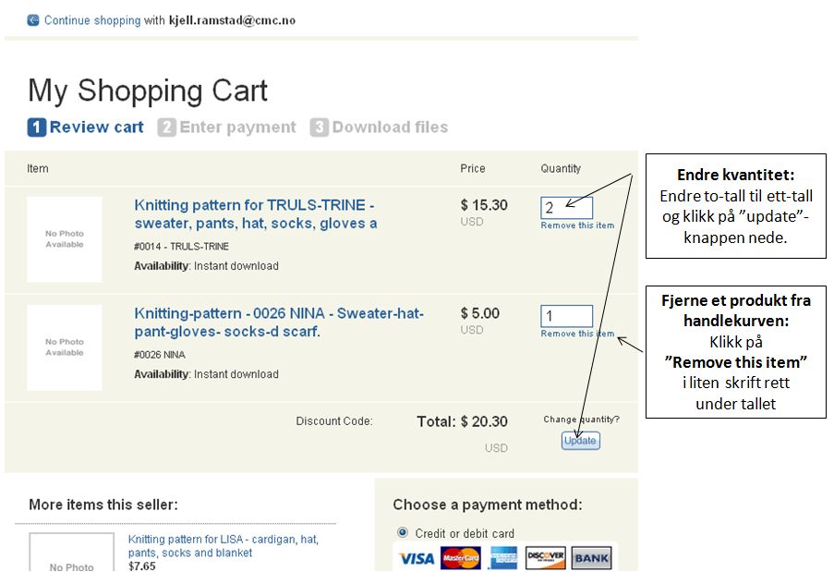Click the Update quantity button
The height and width of the screenshot is (572, 834).
(580, 441)
